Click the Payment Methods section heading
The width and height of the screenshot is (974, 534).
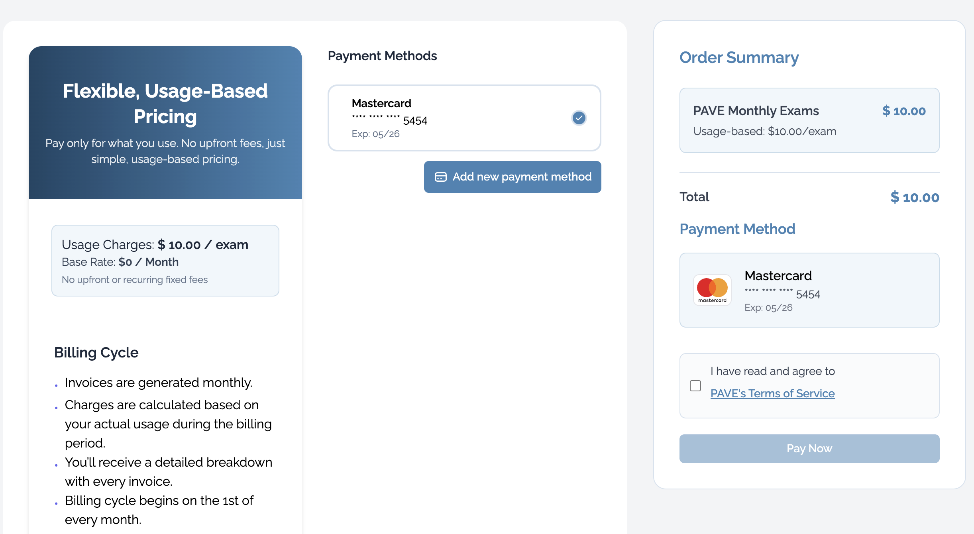pos(382,56)
